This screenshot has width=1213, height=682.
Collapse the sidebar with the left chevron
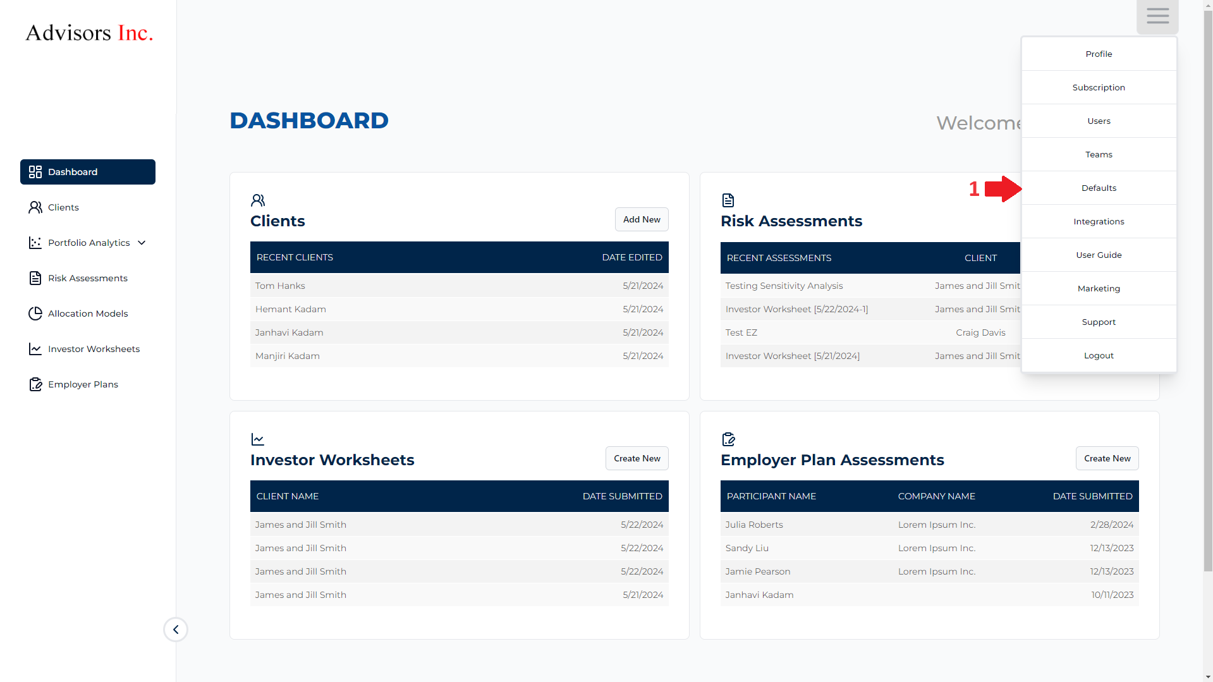[x=176, y=630]
